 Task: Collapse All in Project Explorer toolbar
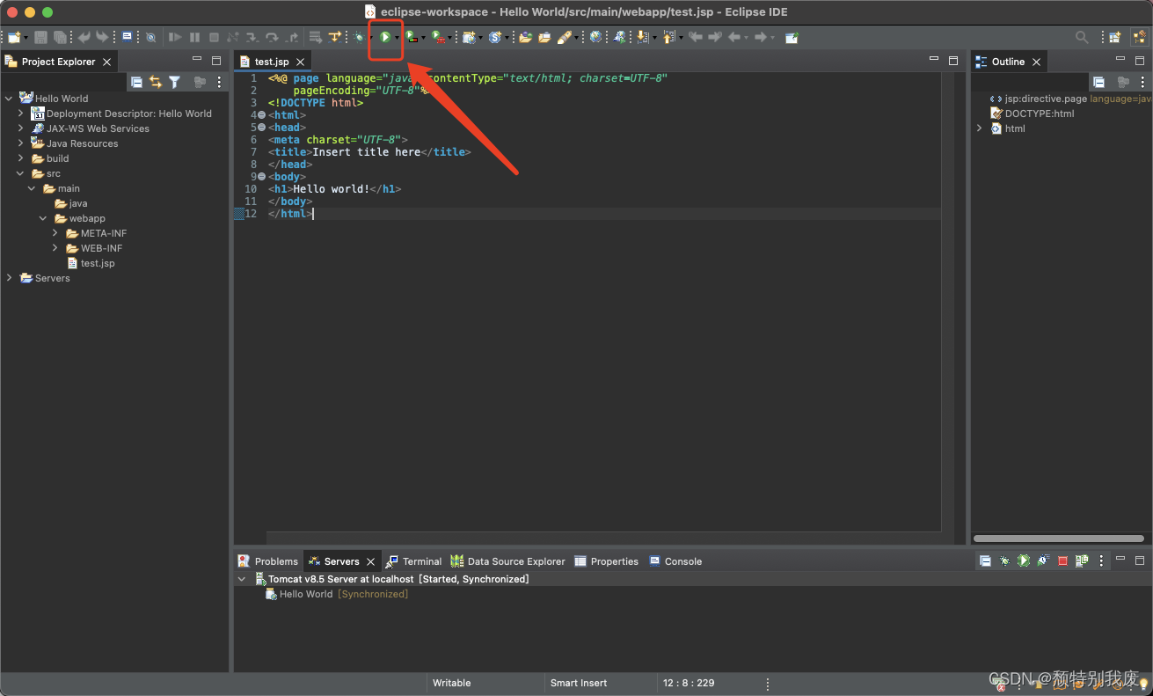136,82
